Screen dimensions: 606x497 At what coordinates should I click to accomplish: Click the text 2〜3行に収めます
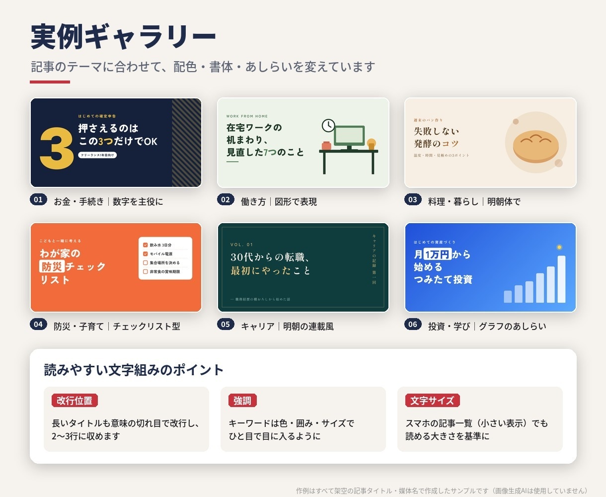click(86, 436)
